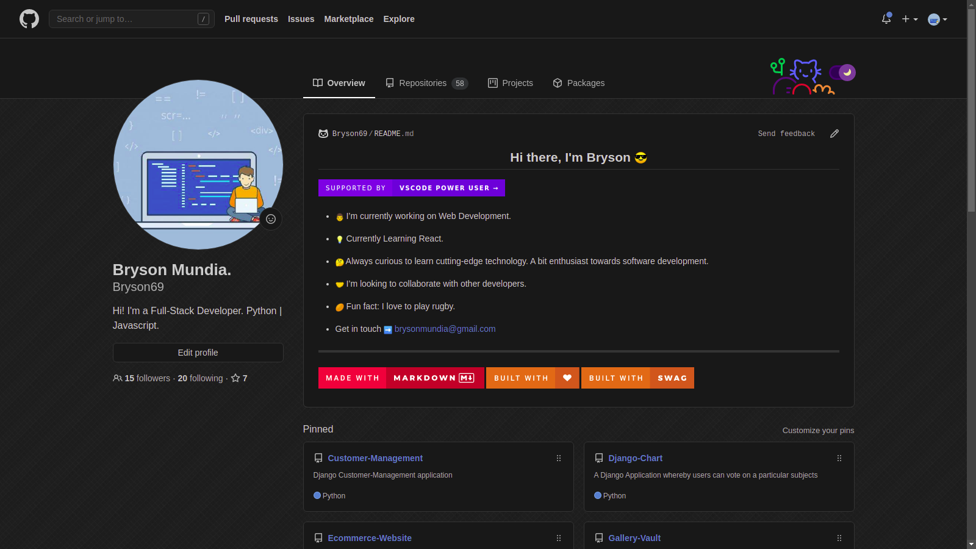Open the Customer-Management repository

[375, 458]
